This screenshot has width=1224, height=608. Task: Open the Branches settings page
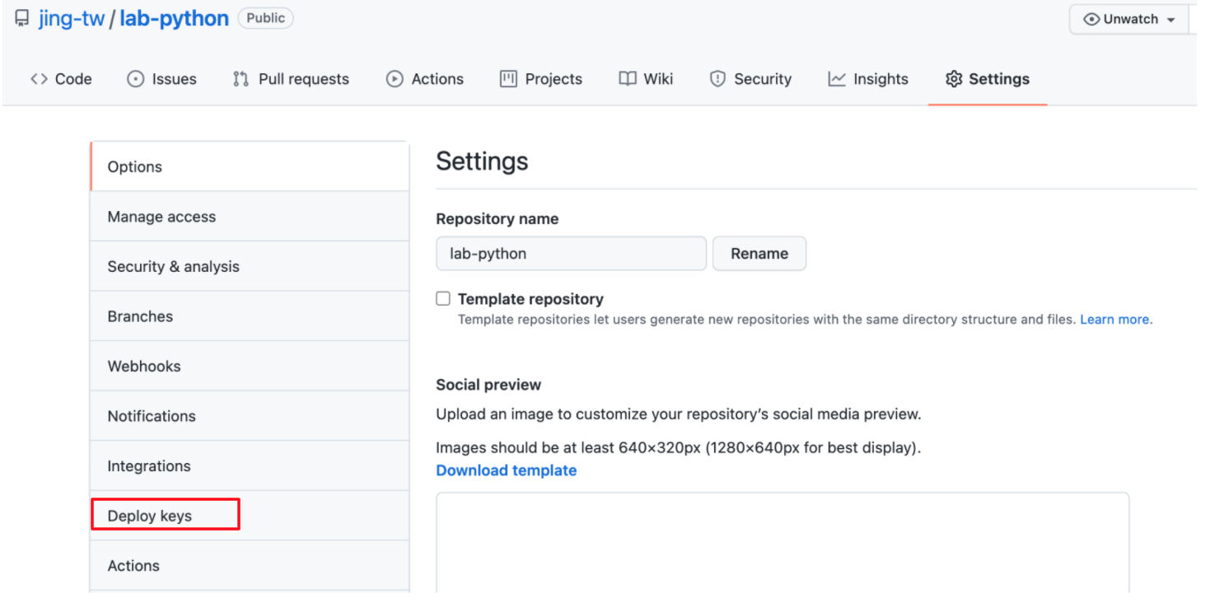point(250,316)
